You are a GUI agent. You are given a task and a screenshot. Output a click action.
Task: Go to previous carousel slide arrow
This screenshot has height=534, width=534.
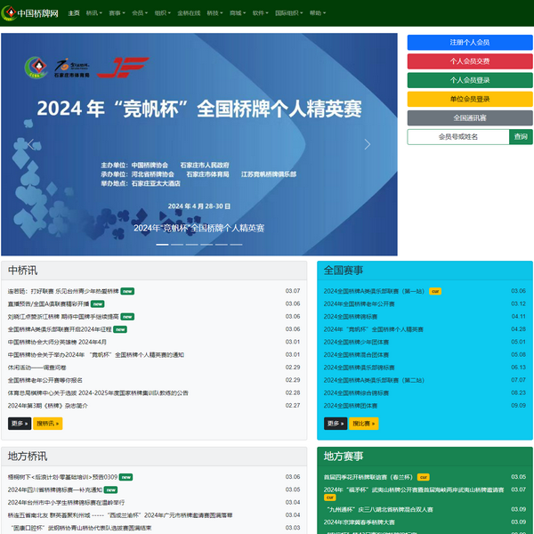click(30, 144)
